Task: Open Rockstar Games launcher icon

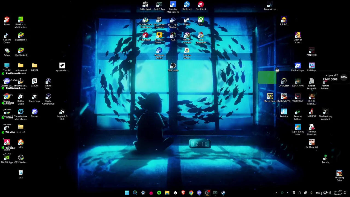Action: [159, 38]
